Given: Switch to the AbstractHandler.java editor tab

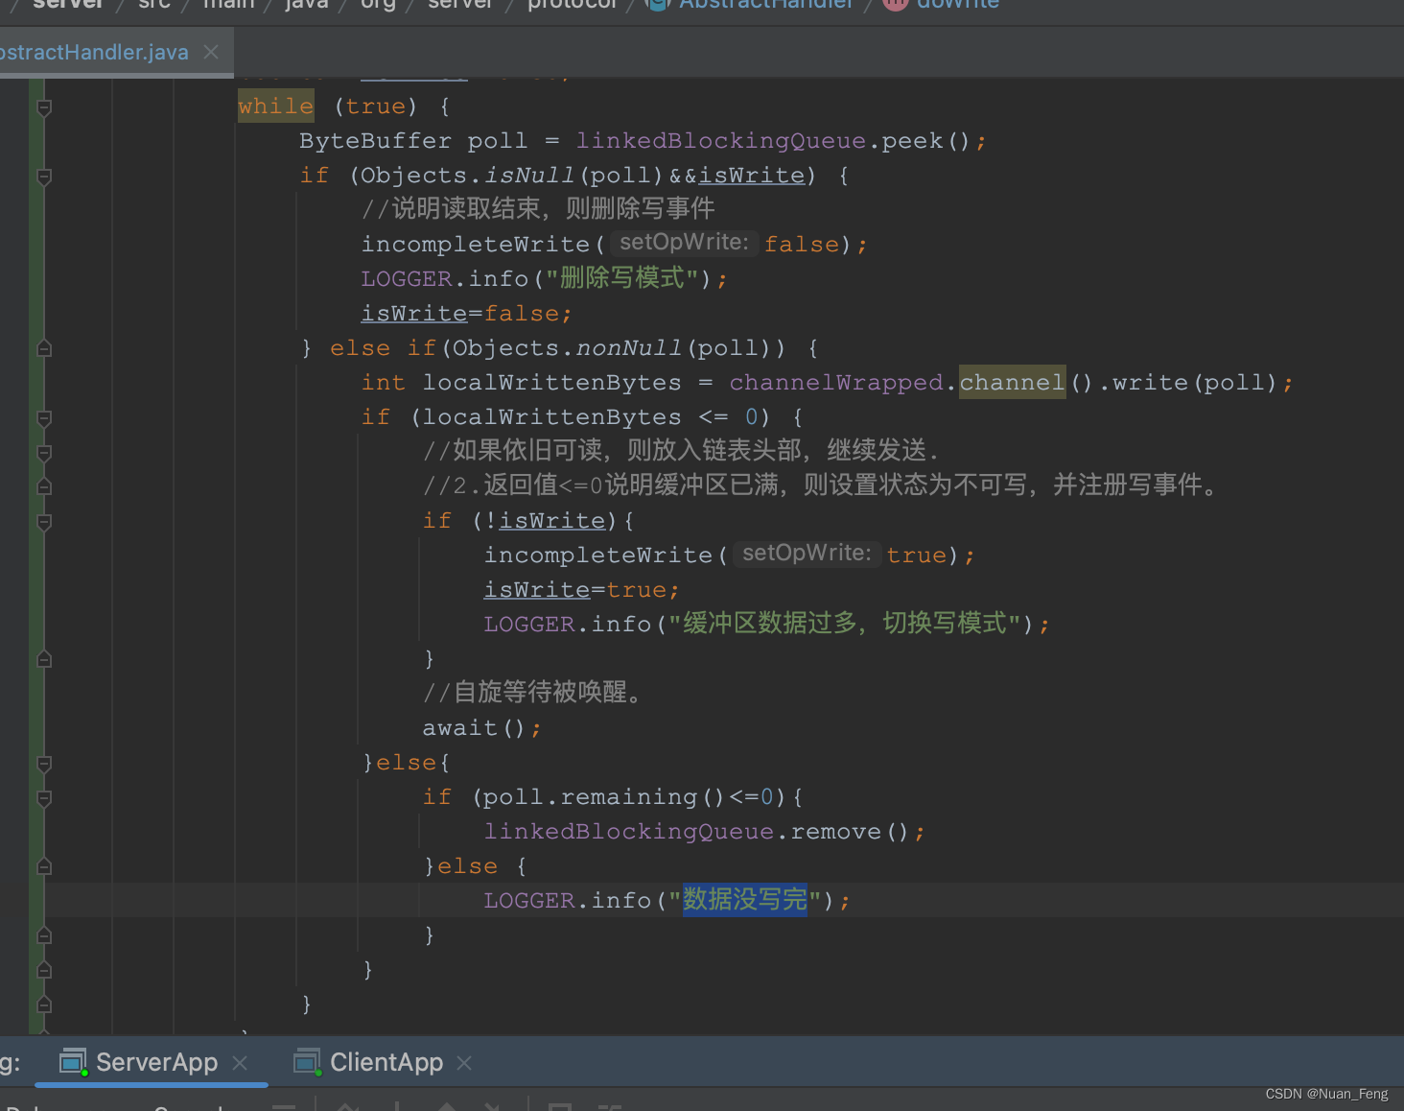Looking at the screenshot, I should tap(94, 52).
